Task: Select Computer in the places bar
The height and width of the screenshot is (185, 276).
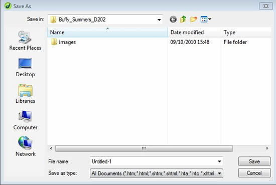Action: click(x=25, y=120)
